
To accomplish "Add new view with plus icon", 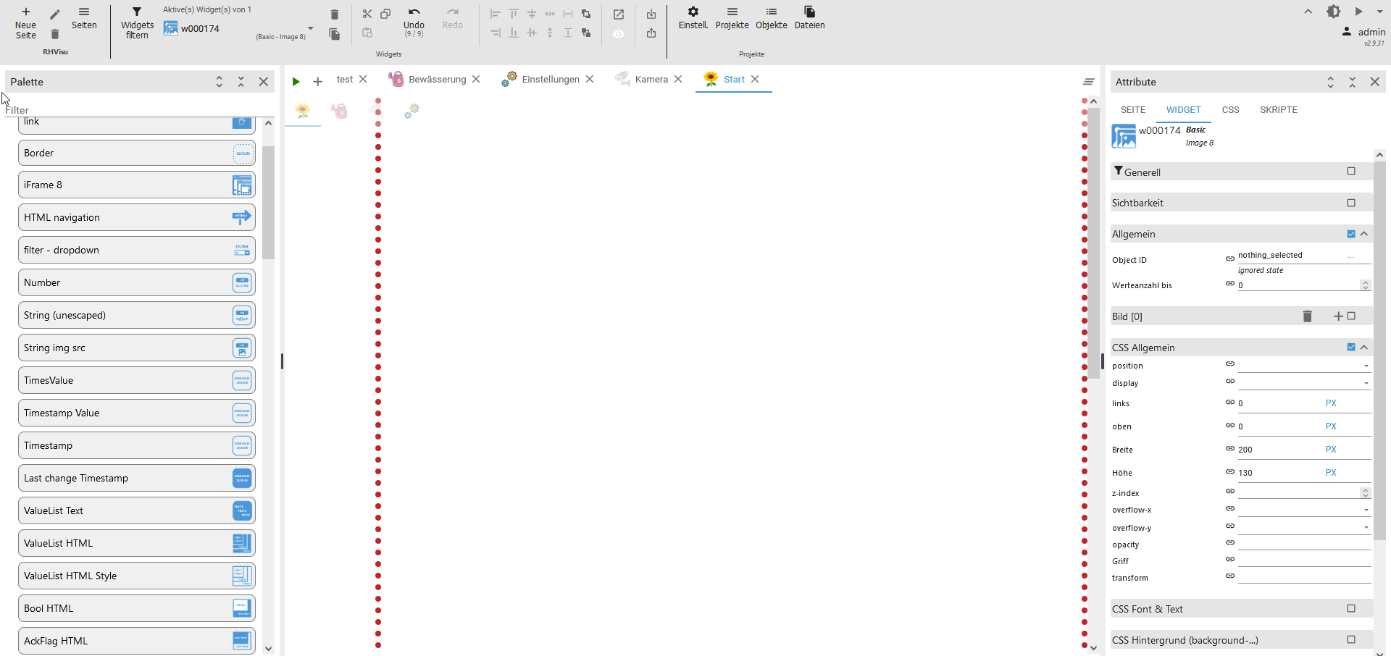I will [317, 81].
